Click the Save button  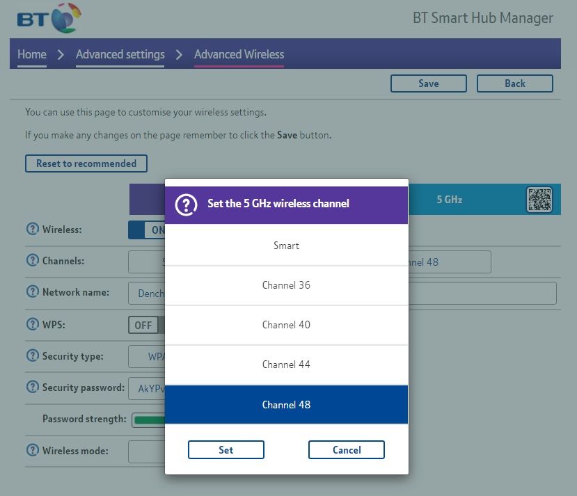(428, 83)
